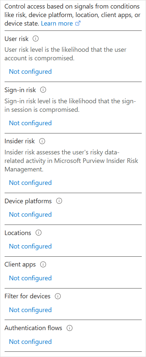Screen dimensions: 146x357
Task: Configure Client apps via Not configured
Action: tap(30, 278)
